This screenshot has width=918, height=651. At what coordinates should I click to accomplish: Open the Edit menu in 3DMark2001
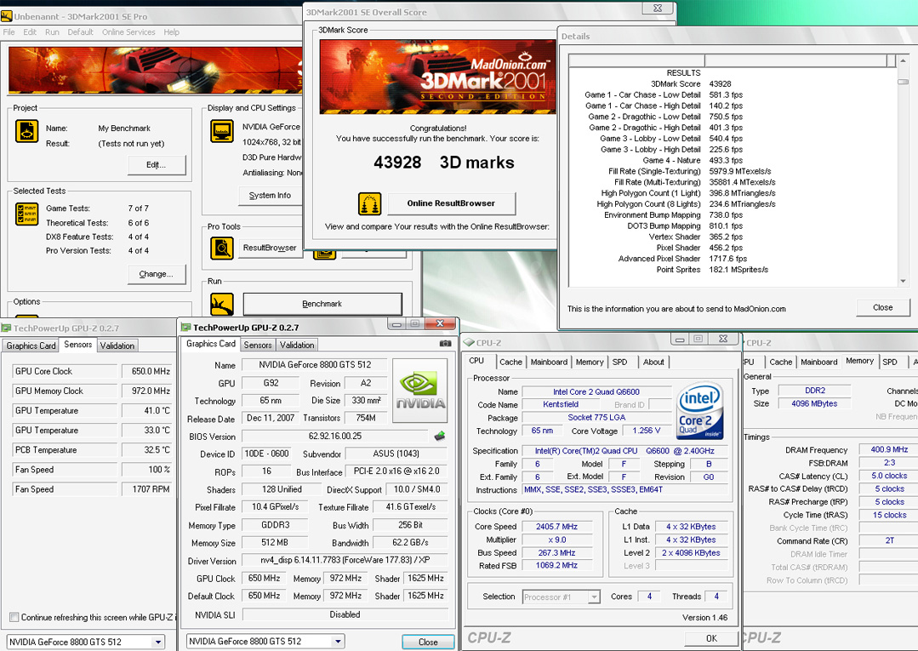click(x=30, y=32)
